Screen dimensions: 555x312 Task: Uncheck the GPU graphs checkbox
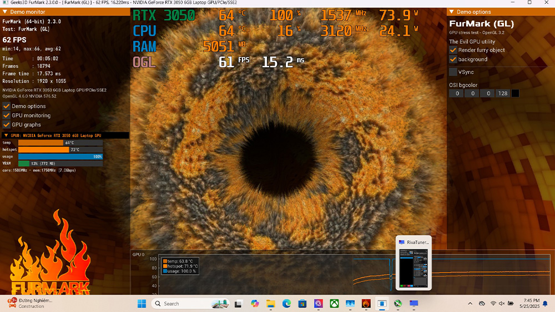click(6, 124)
